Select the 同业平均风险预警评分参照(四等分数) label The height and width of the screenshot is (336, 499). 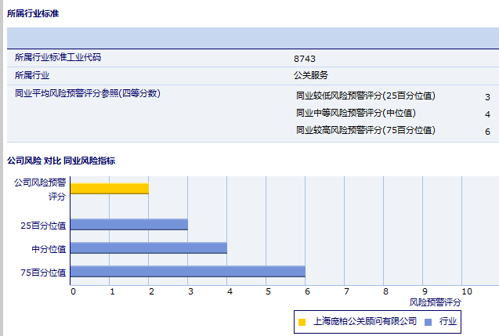(88, 94)
